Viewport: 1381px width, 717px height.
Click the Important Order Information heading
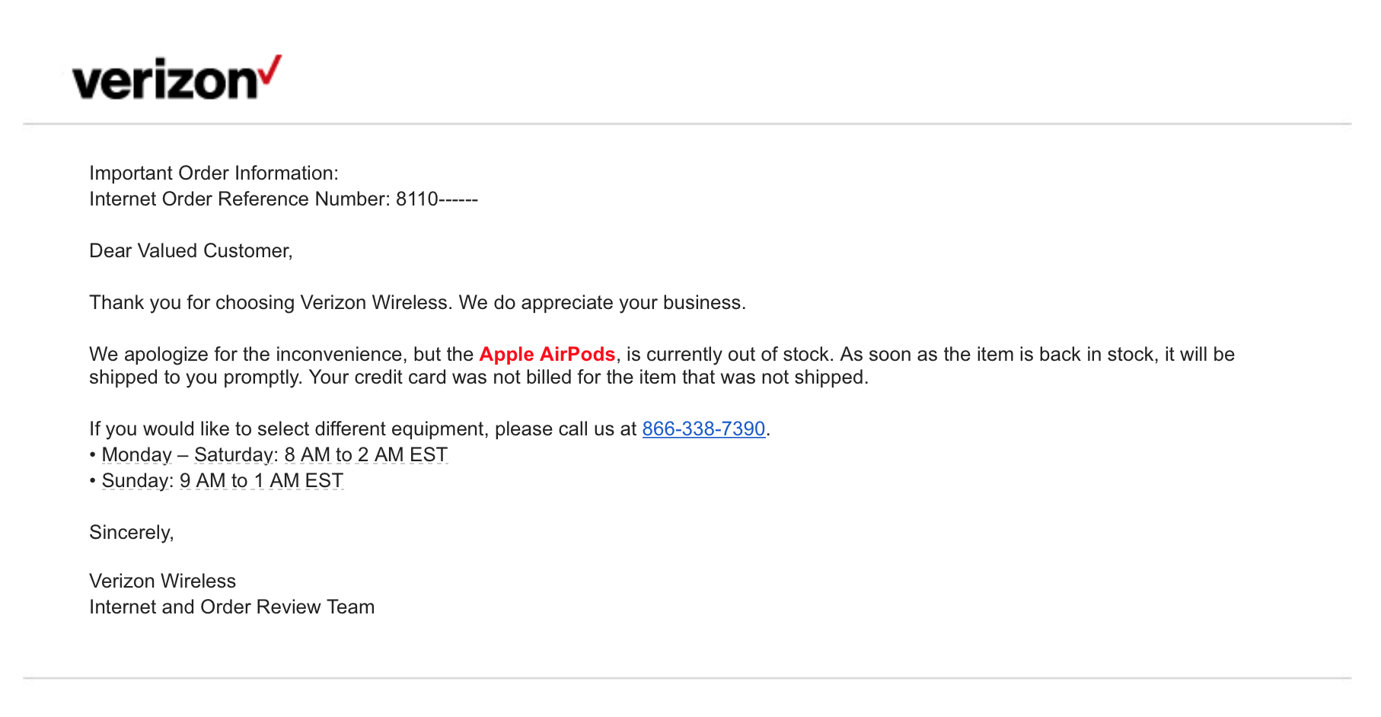[214, 174]
